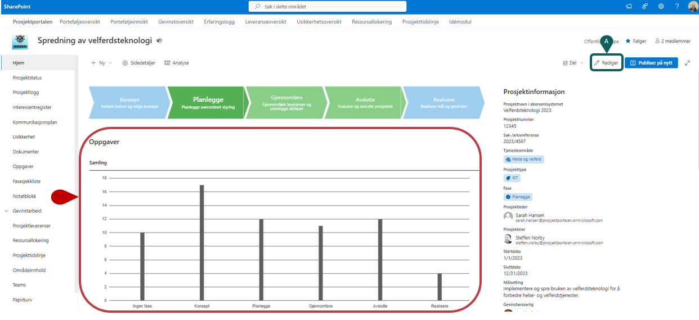Go to Usikkerhetsoversikt in top navigation
The height and width of the screenshot is (320, 699).
click(x=319, y=22)
